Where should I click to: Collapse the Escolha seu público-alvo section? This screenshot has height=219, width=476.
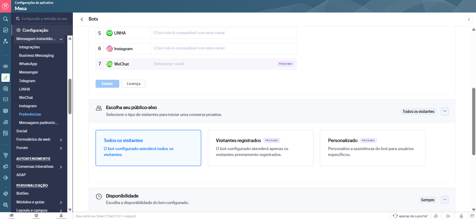coord(445,111)
